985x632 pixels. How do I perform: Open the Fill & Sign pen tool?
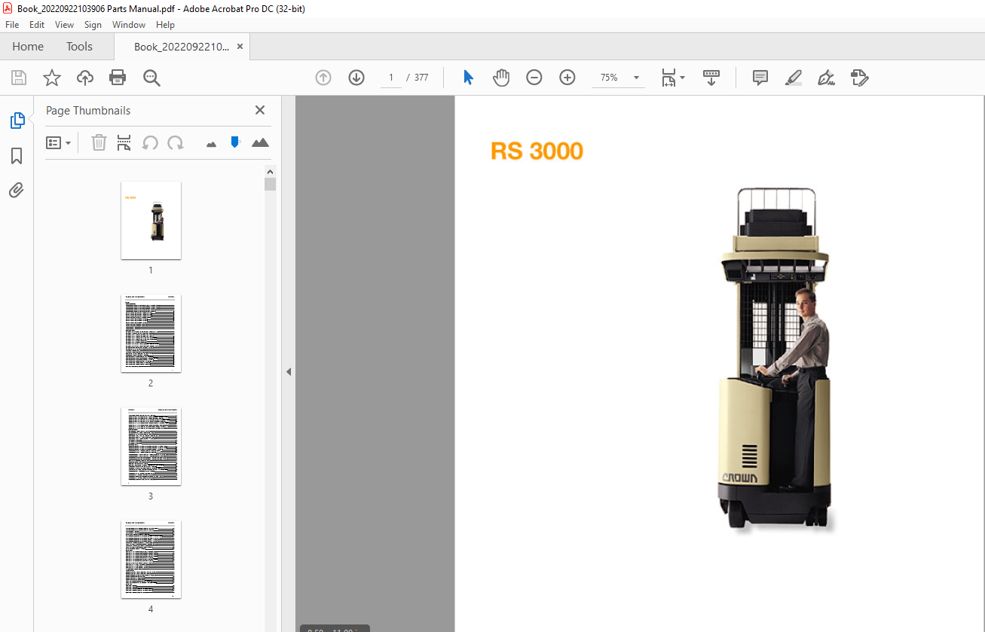[826, 78]
